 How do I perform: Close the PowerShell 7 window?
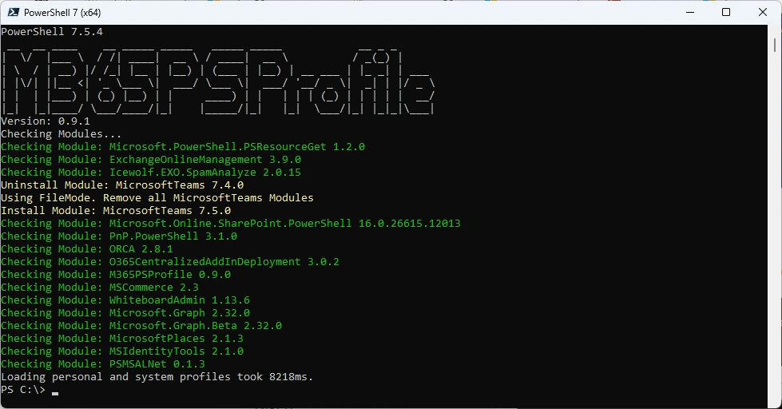[763, 13]
